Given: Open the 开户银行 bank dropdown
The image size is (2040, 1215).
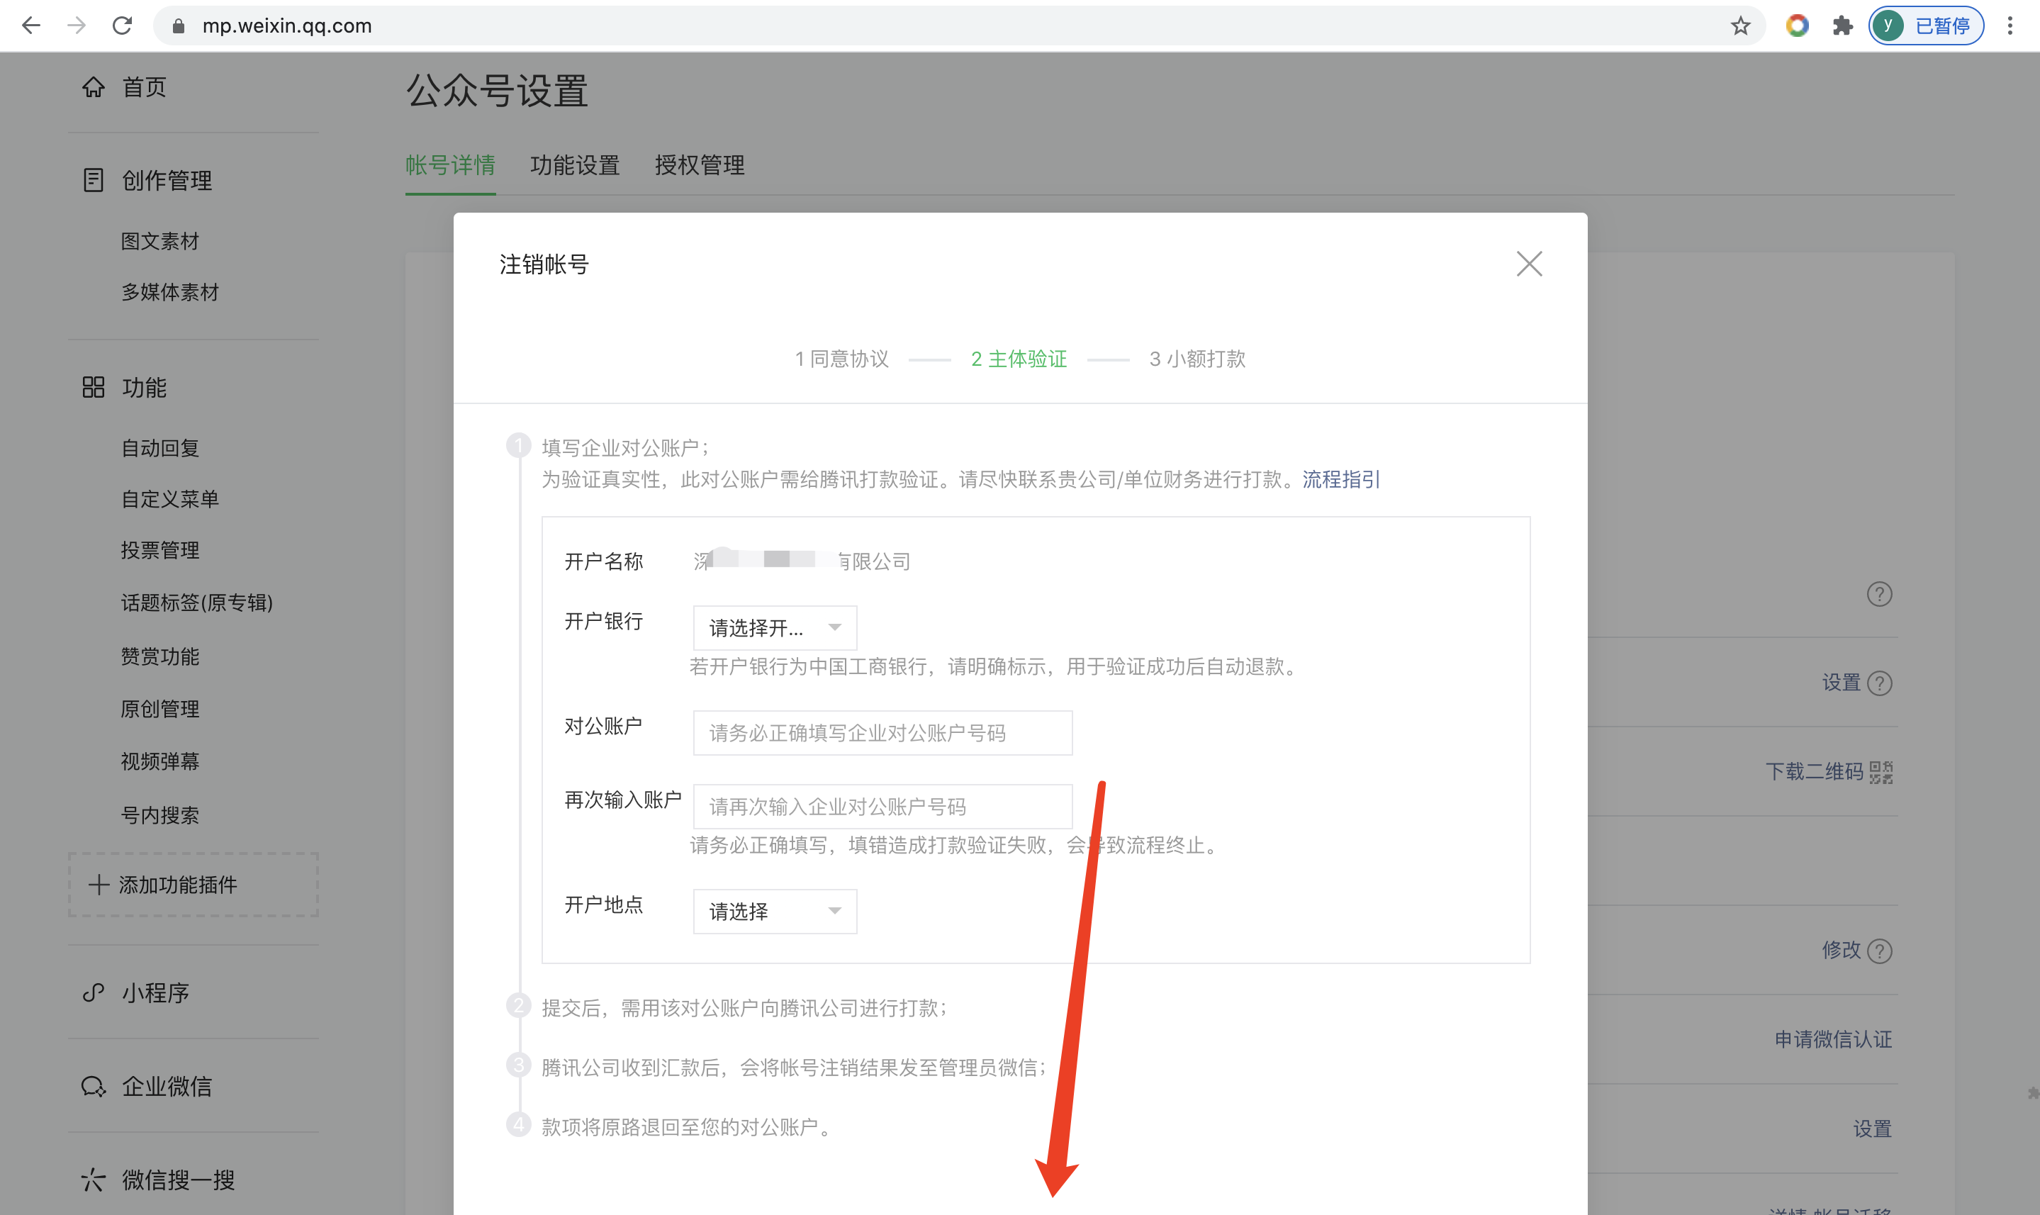Looking at the screenshot, I should (775, 628).
